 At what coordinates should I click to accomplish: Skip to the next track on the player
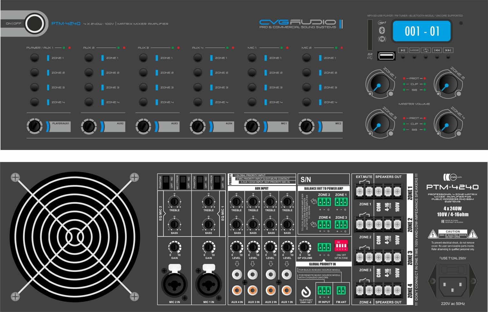(x=448, y=50)
